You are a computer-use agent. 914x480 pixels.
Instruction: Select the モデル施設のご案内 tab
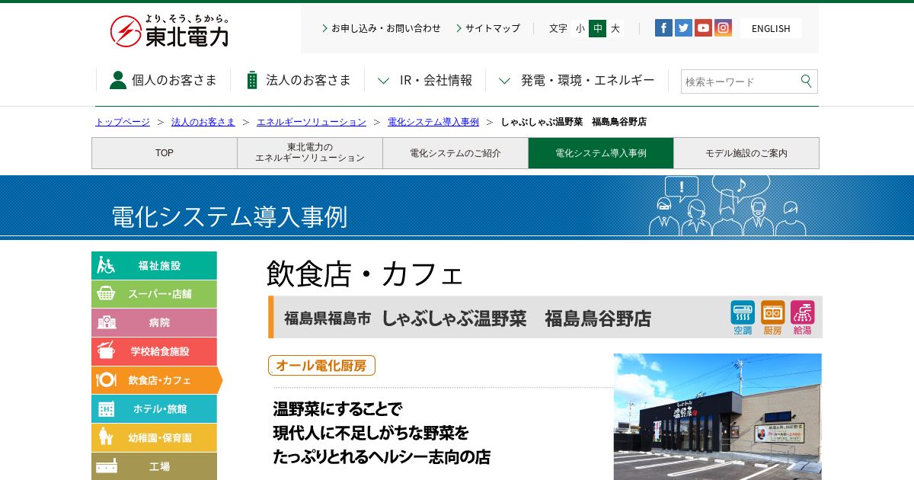coord(746,153)
